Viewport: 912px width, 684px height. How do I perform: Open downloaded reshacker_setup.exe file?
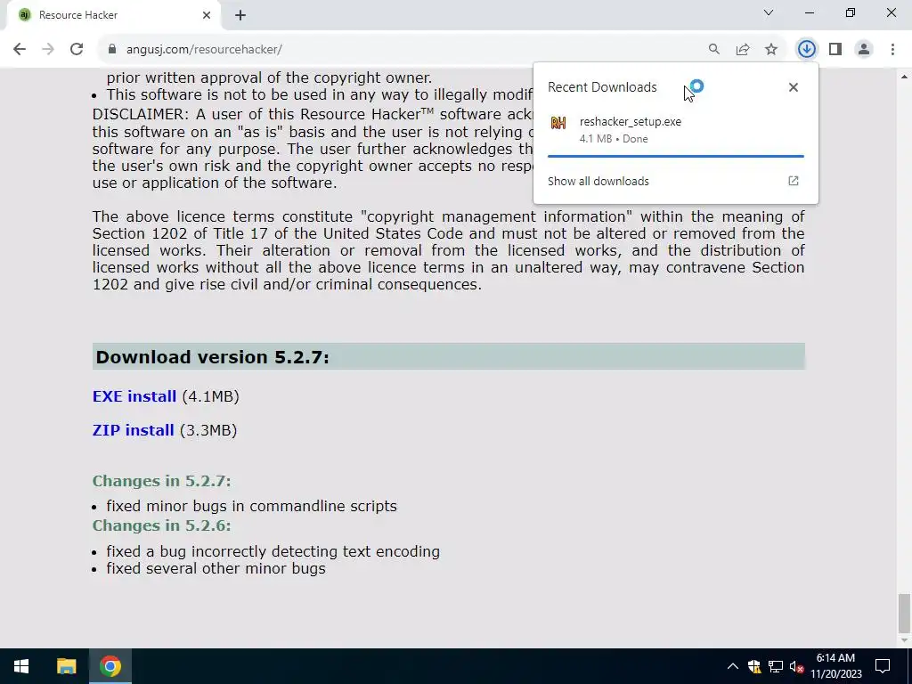tap(676, 130)
